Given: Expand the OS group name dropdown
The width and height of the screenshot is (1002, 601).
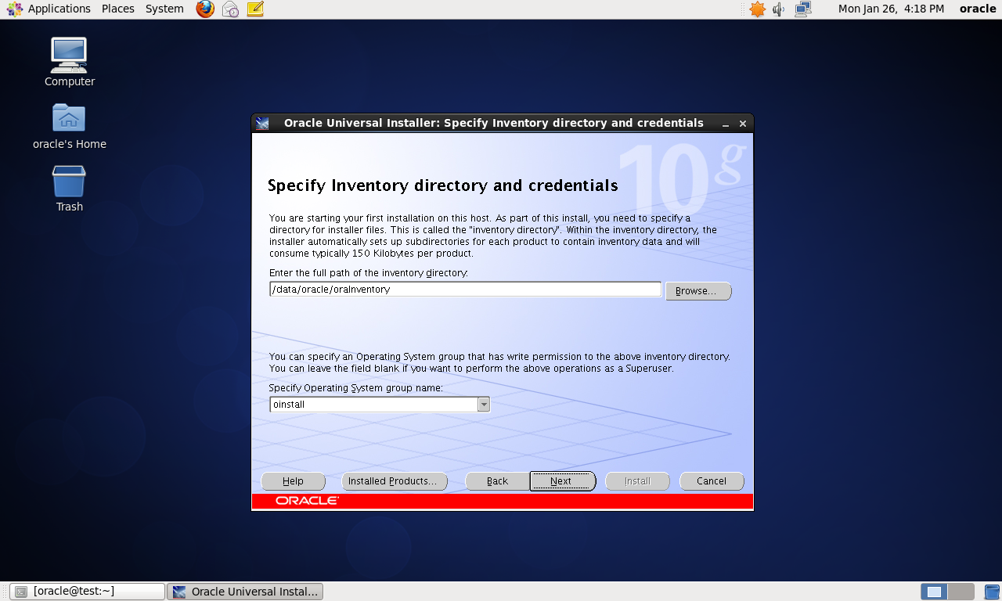Looking at the screenshot, I should [484, 405].
